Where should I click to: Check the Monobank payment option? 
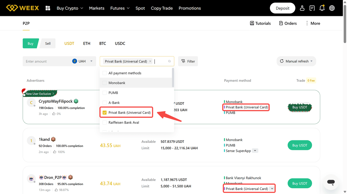pos(105,83)
